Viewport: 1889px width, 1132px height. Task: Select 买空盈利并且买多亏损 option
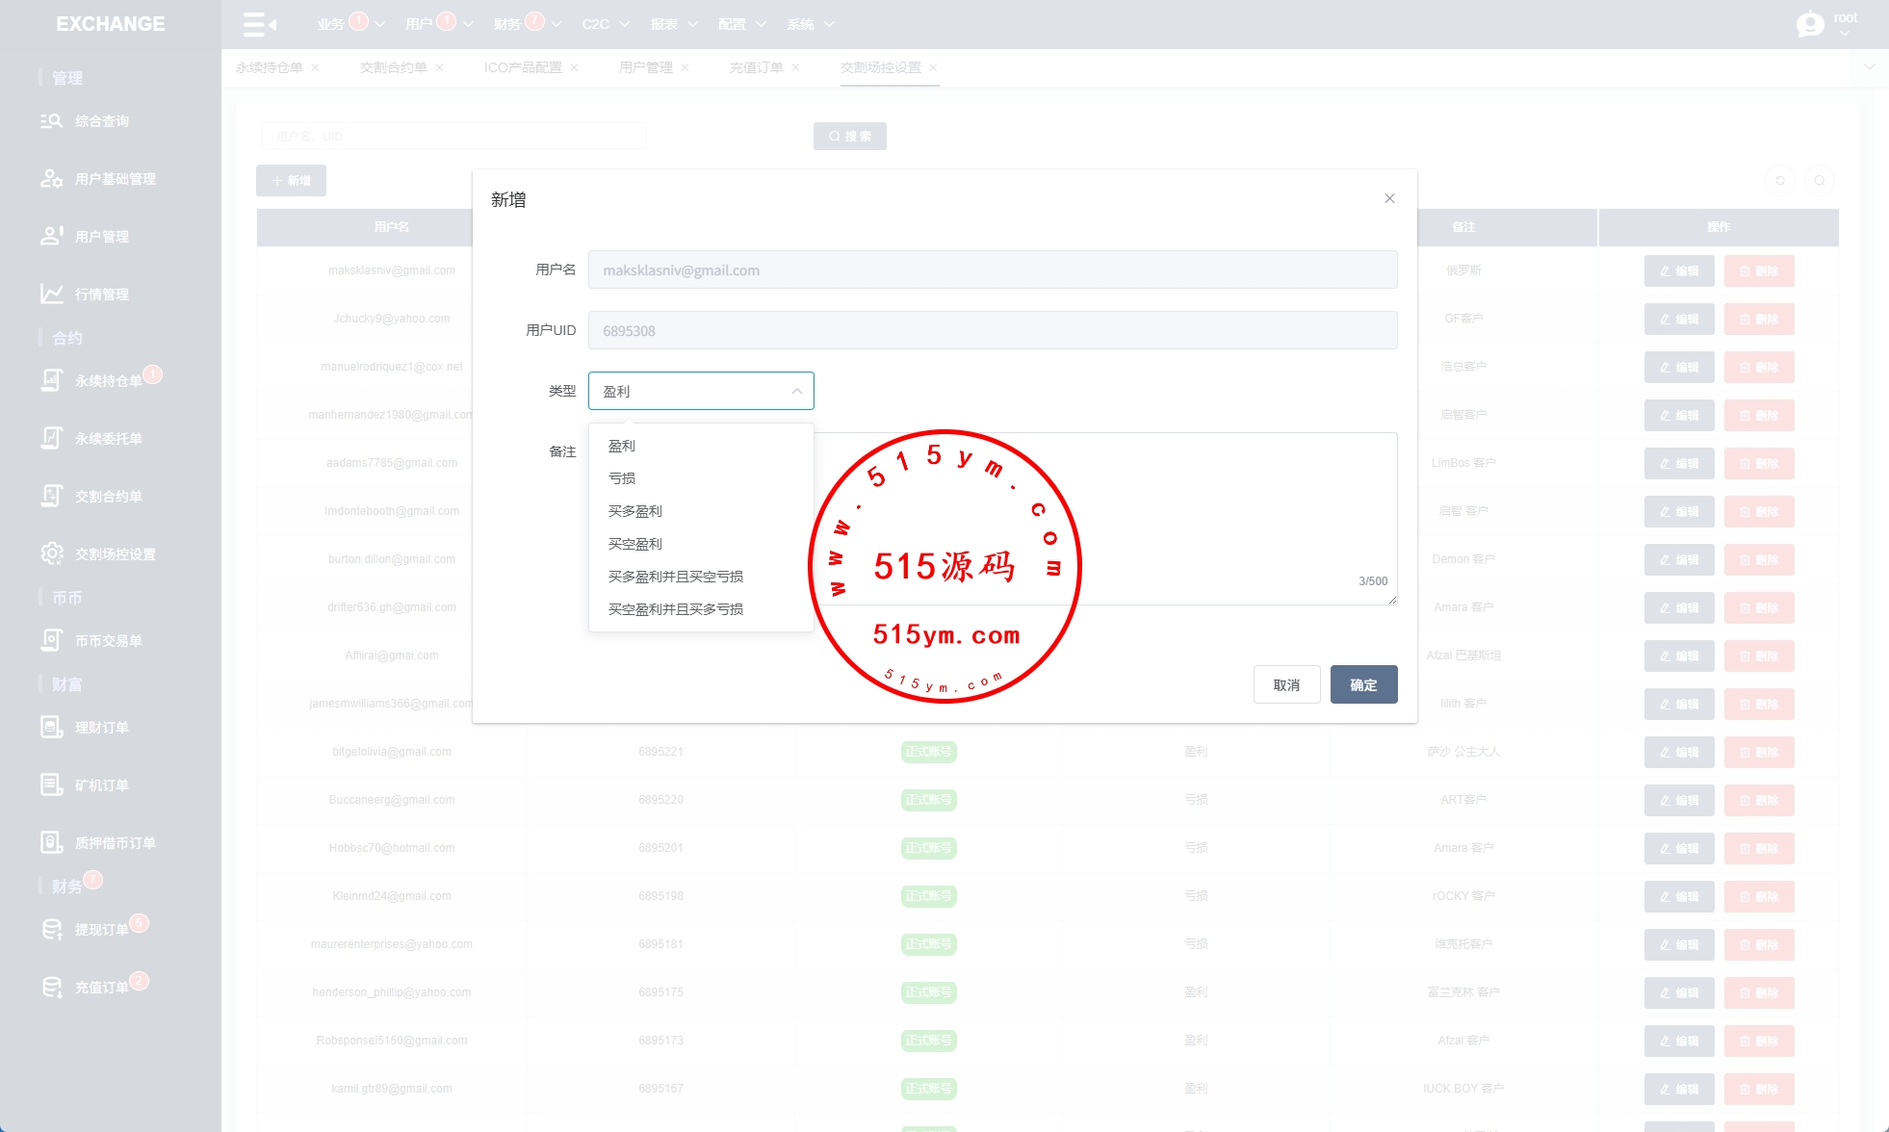tap(676, 609)
